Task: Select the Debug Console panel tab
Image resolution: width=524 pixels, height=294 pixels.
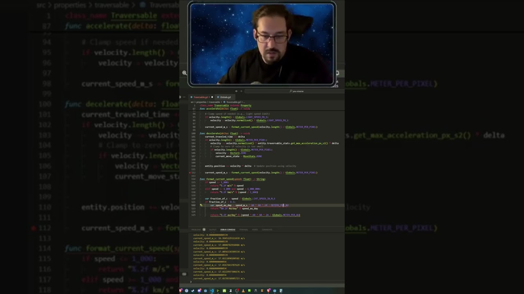Action: [228, 229]
